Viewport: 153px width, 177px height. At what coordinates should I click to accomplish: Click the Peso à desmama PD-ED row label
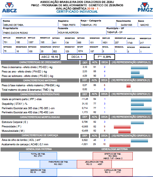pyautogui.click(x=27, y=67)
